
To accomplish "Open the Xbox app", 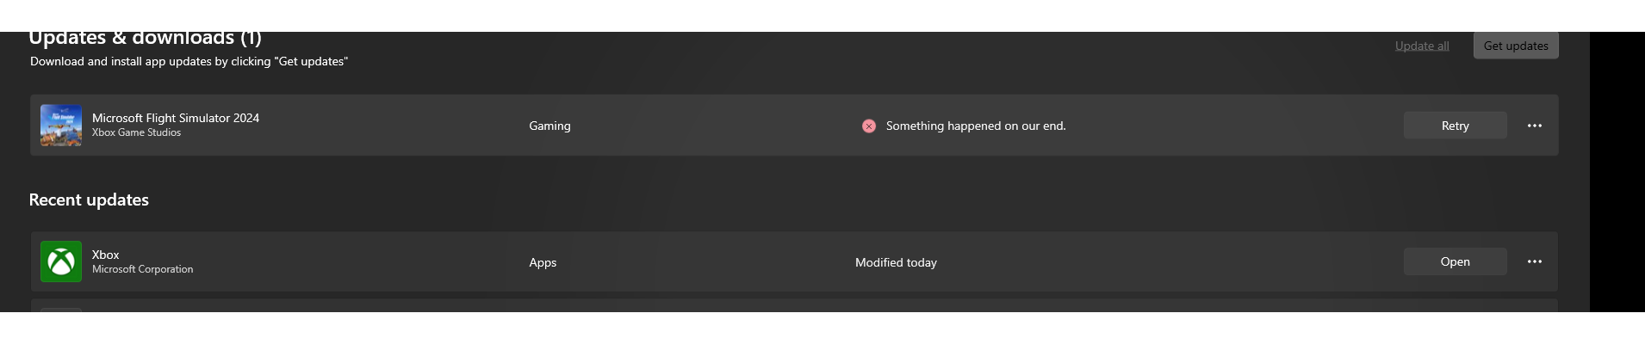I will coord(1455,261).
